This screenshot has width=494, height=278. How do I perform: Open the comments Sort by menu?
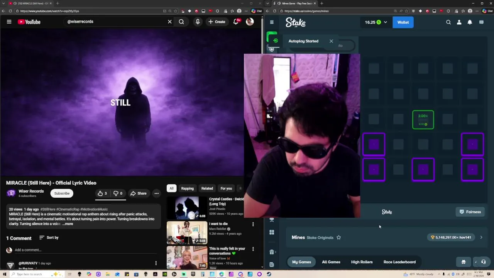[49, 237]
